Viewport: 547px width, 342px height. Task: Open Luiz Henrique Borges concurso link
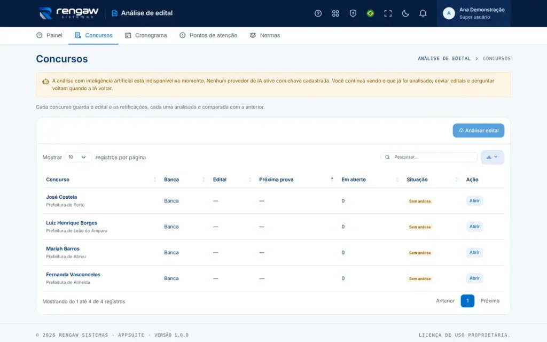(x=72, y=223)
